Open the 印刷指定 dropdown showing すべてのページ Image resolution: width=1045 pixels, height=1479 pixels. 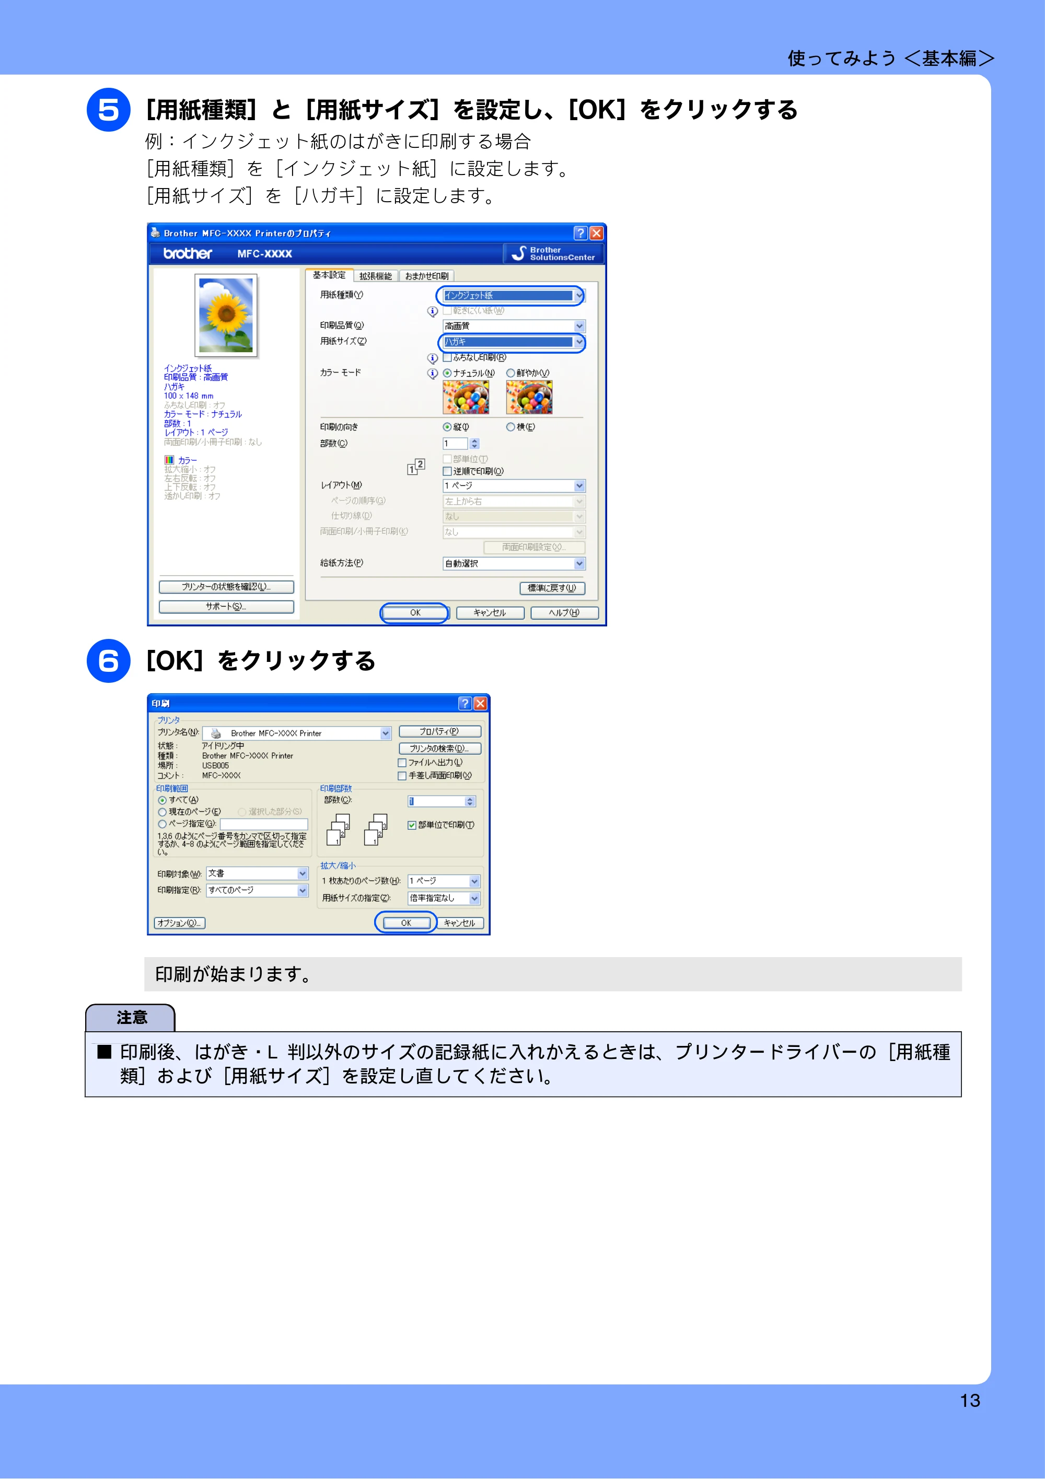click(x=257, y=890)
